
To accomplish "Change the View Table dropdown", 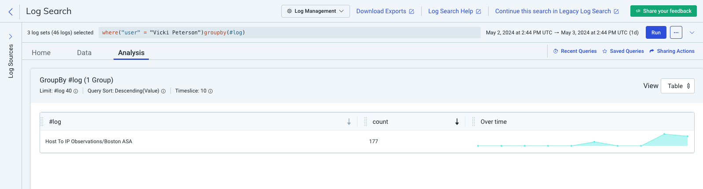I will coord(678,86).
